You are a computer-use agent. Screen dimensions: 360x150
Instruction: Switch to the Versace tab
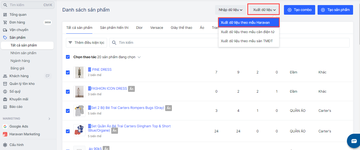pos(157,28)
